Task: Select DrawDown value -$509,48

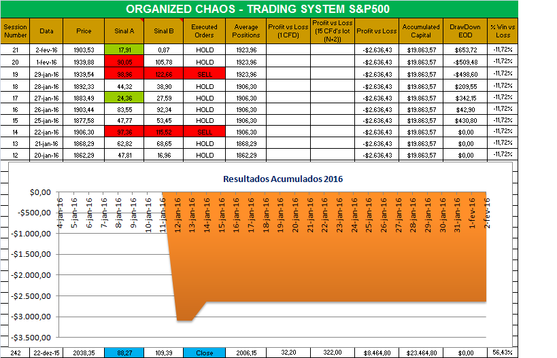Action: coord(465,62)
